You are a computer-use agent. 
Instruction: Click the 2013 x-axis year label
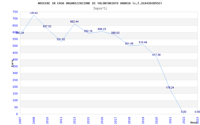pos(74,120)
